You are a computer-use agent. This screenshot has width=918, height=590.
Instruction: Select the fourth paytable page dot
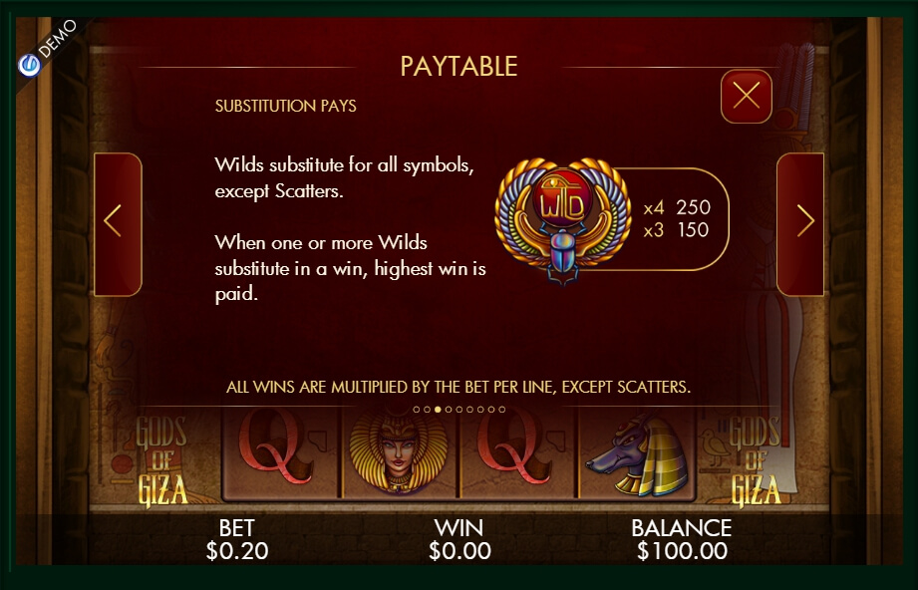(x=449, y=410)
